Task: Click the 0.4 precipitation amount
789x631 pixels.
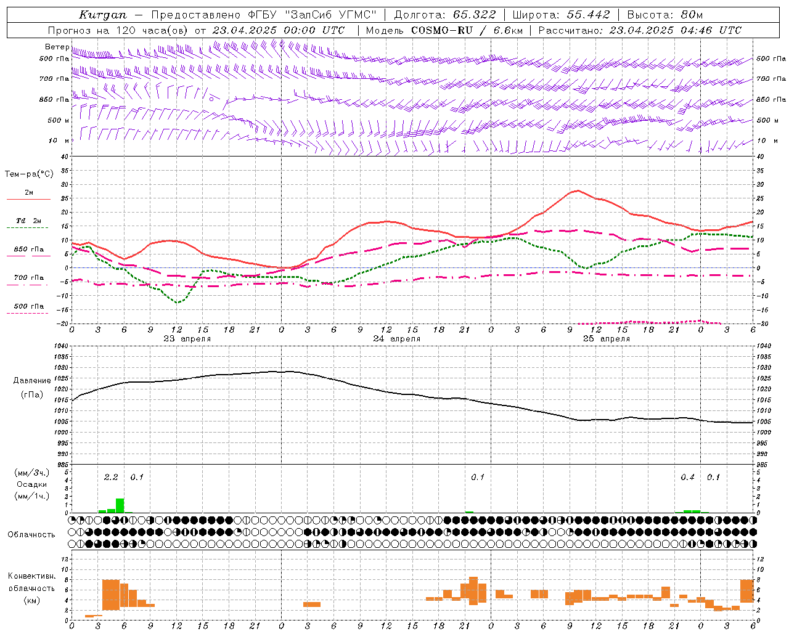Action: [x=687, y=478]
